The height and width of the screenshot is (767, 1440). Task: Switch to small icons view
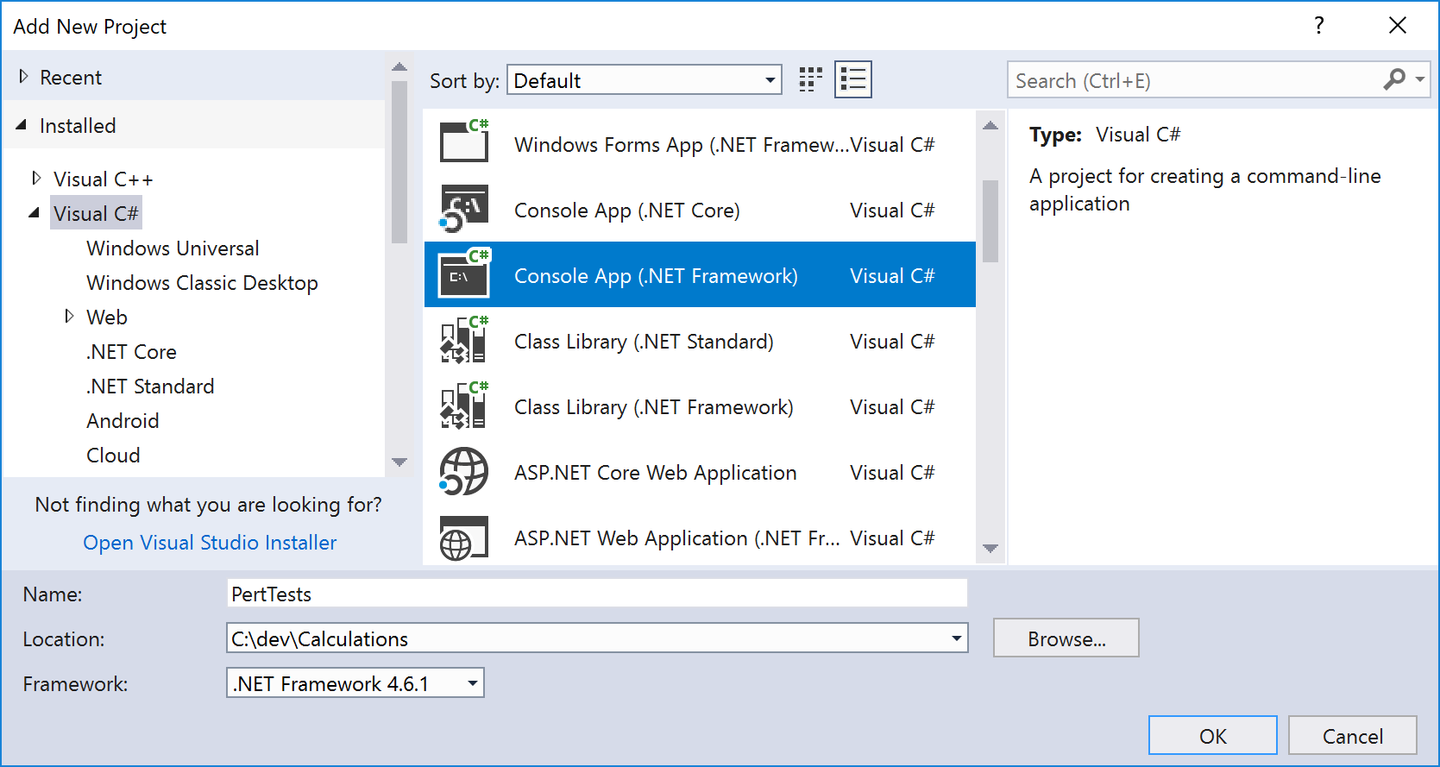coord(810,80)
